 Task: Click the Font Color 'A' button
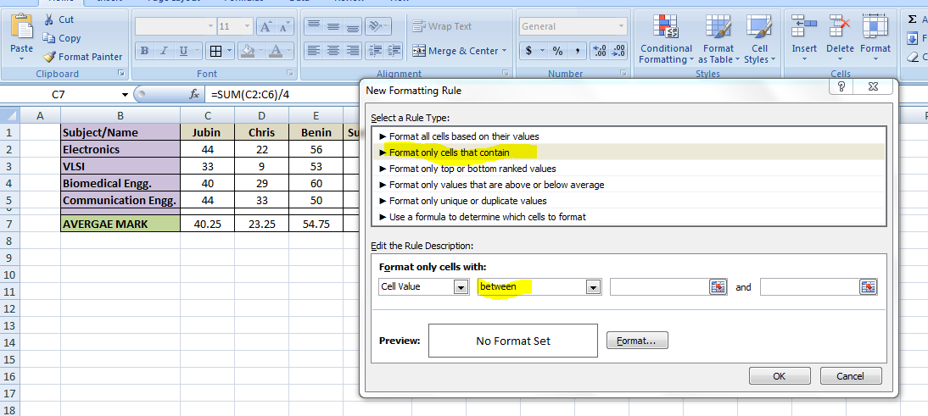pyautogui.click(x=275, y=51)
